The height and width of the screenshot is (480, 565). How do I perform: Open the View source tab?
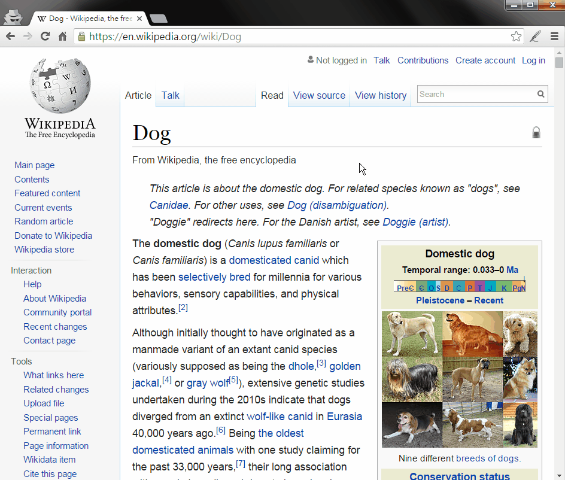tap(319, 96)
